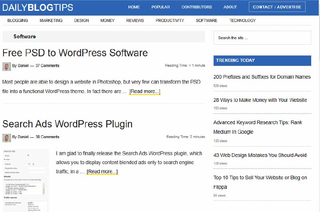This screenshot has width=320, height=212.
Task: Open Advanced Keyword Research Tips article
Action: [x=258, y=127]
